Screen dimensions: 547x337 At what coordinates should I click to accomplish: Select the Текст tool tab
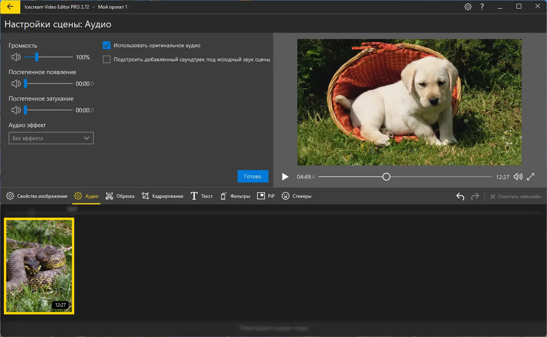pyautogui.click(x=202, y=196)
